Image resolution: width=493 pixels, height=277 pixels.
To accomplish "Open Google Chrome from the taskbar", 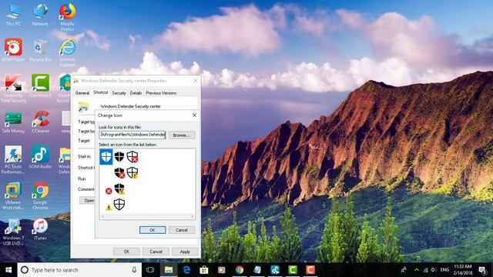I will click(x=240, y=270).
